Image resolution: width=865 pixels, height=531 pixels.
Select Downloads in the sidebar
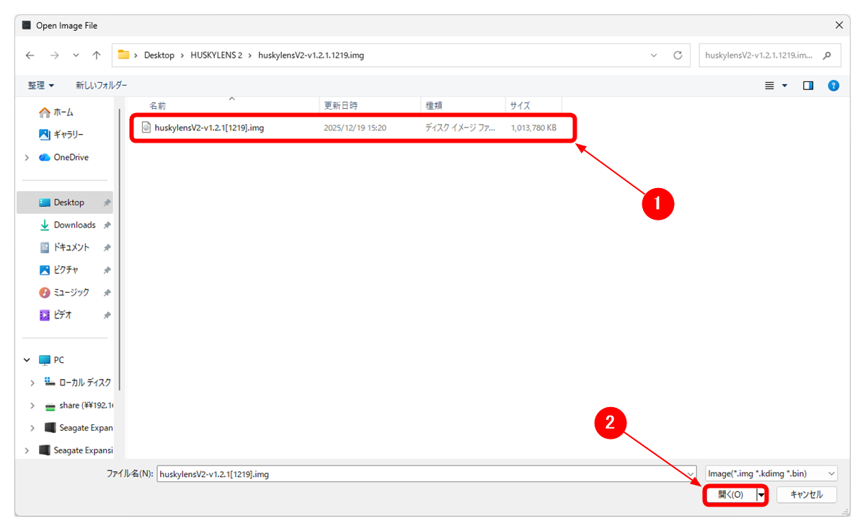tap(74, 225)
